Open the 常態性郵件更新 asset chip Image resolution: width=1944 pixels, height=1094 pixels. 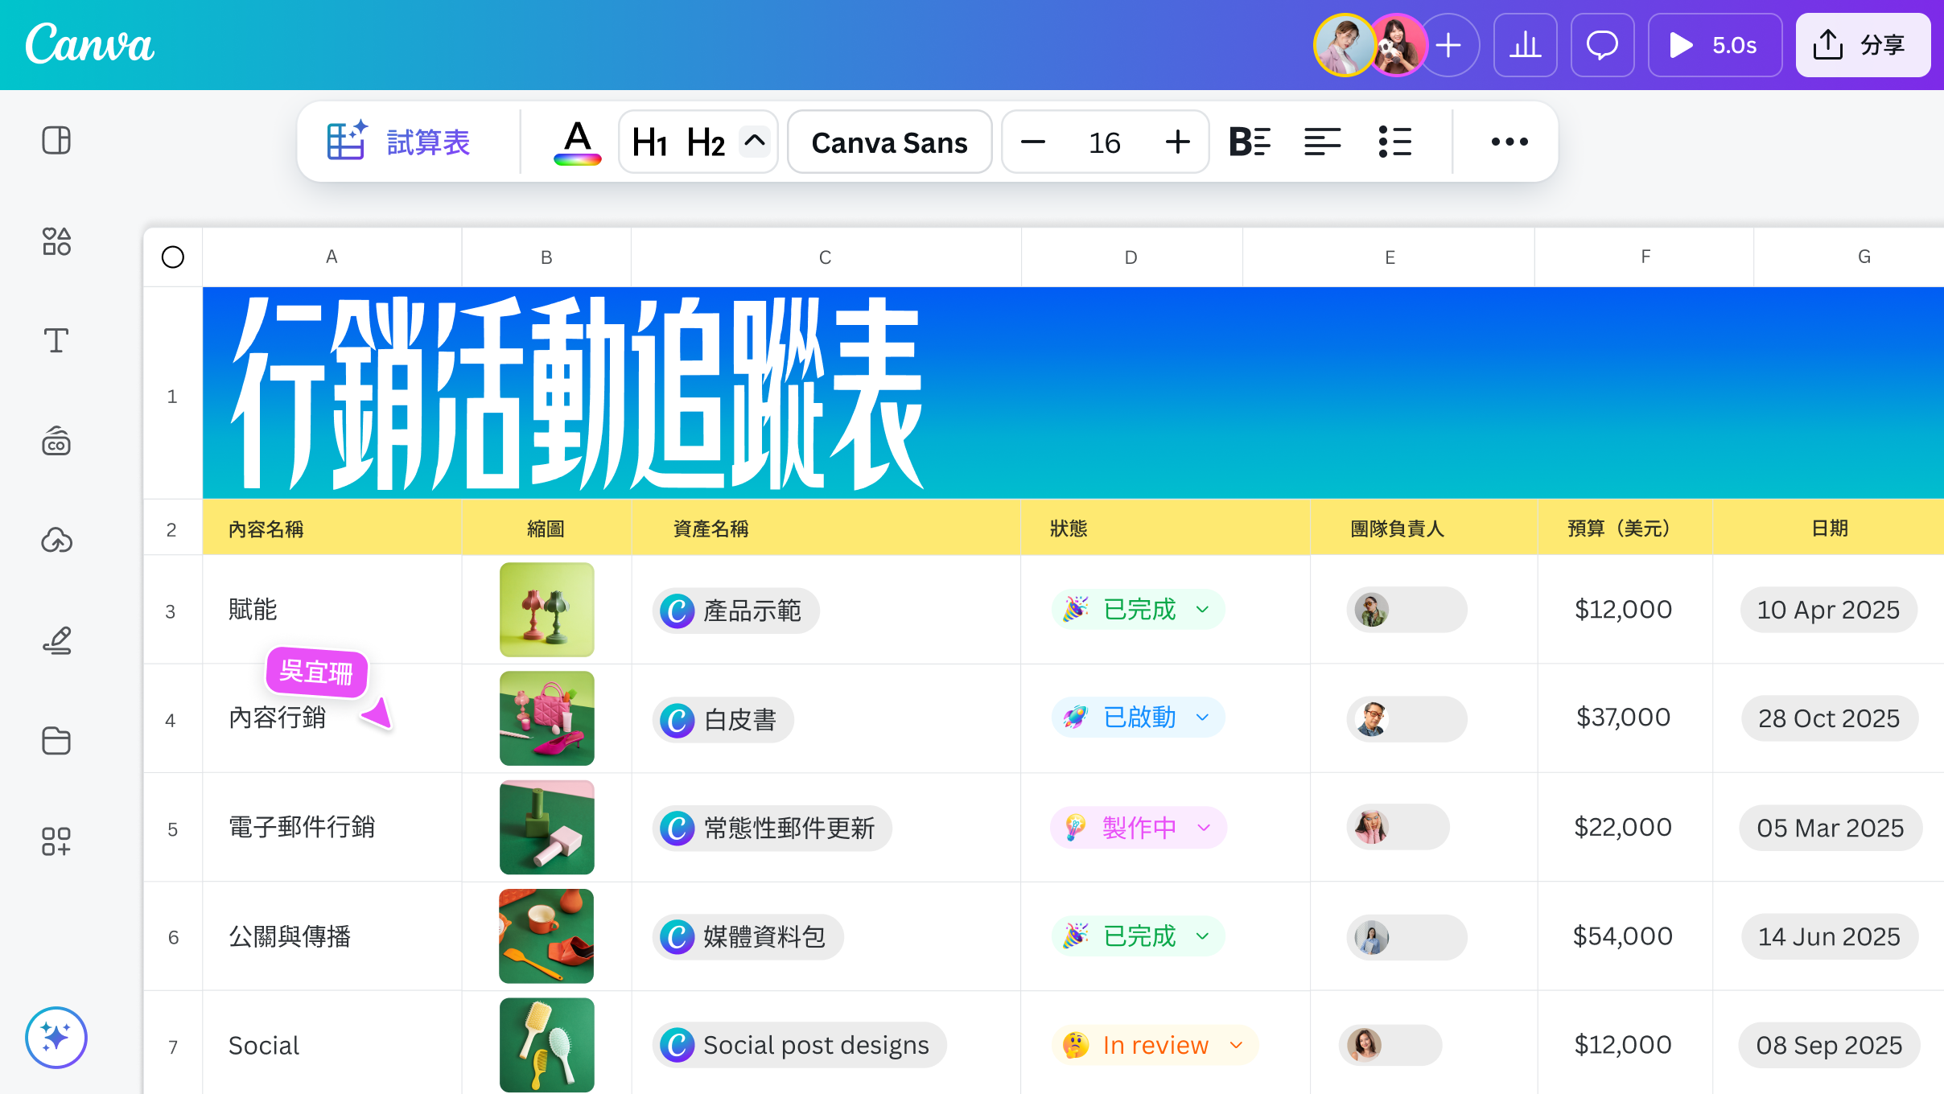coord(772,829)
